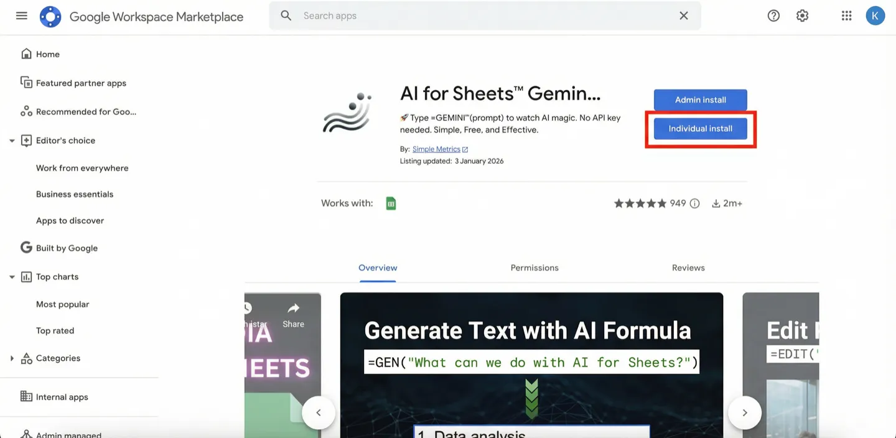Click the ratings info icon
The height and width of the screenshot is (438, 896).
click(x=694, y=203)
